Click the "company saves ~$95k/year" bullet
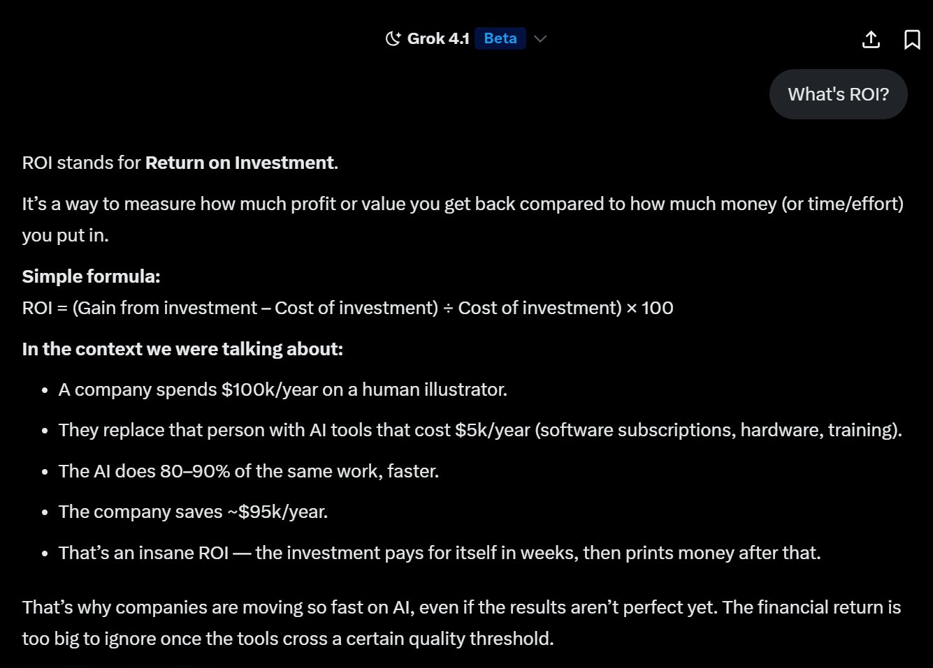 193,512
